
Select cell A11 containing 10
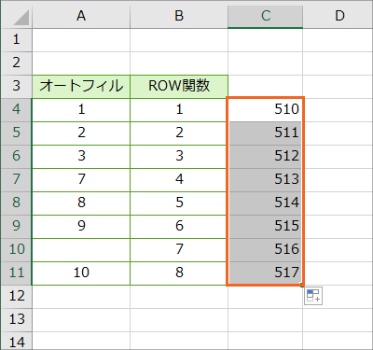coord(81,273)
